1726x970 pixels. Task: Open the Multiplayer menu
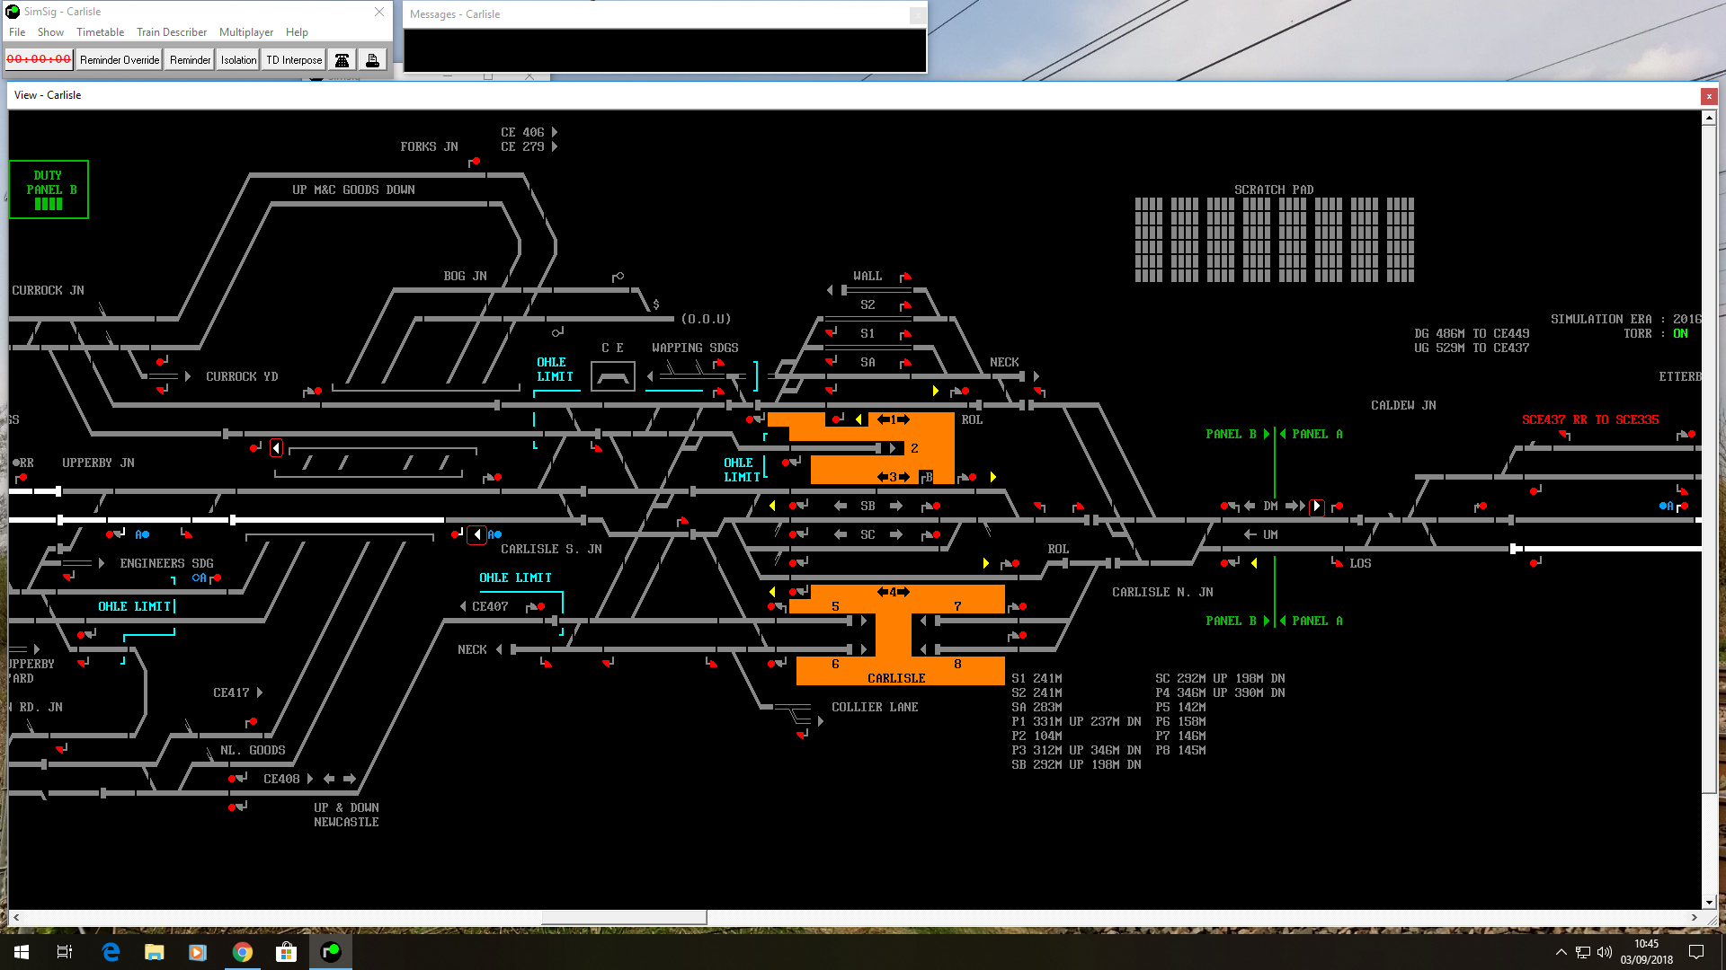click(x=246, y=32)
